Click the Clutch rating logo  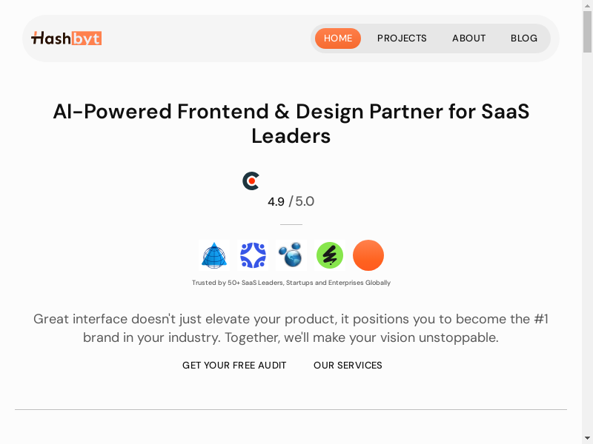point(251,181)
